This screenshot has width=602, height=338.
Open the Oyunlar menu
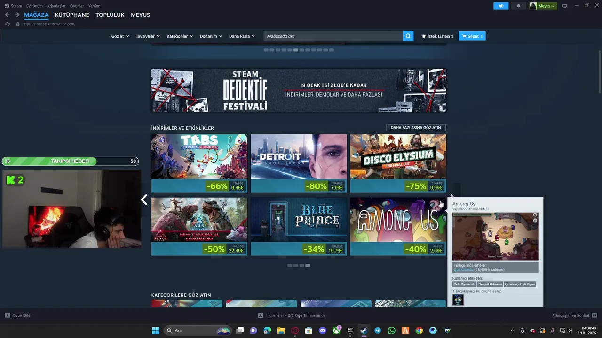click(x=77, y=6)
